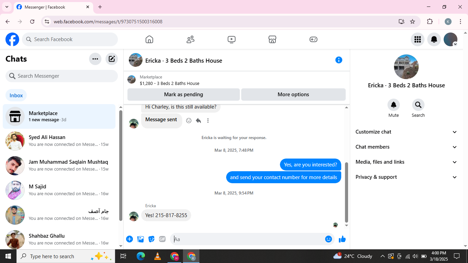
Task: Open the Video (Watch) icon
Action: (x=232, y=39)
